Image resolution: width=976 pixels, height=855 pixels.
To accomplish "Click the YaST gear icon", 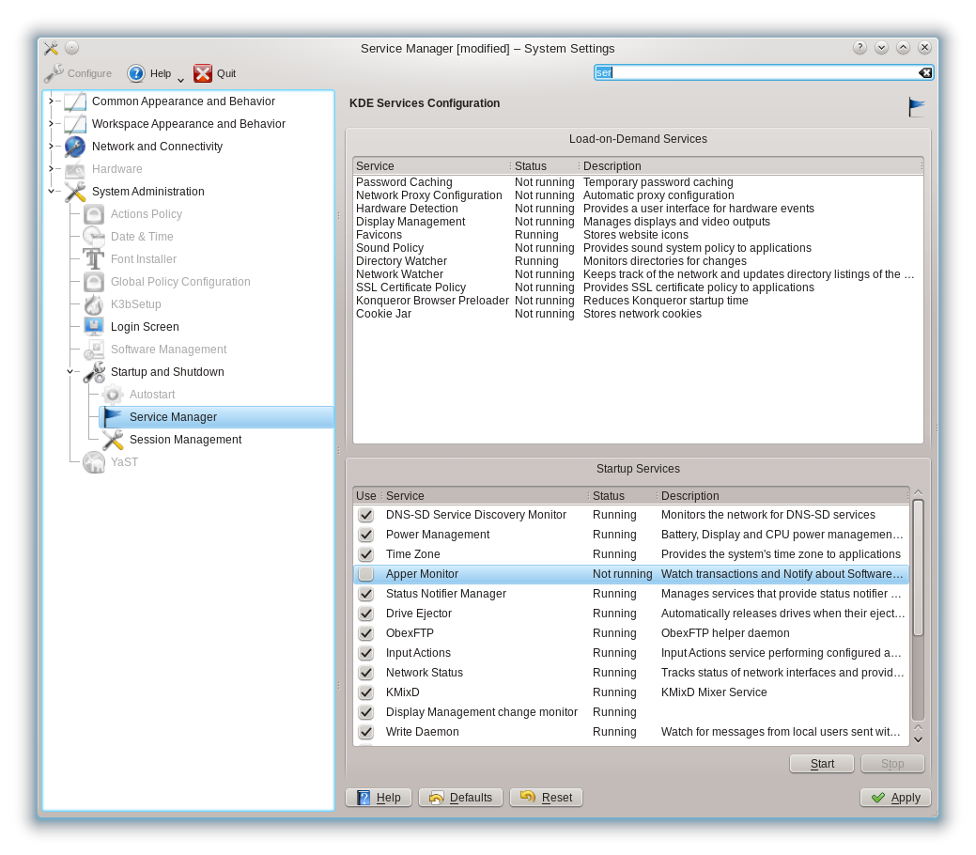I will tap(92, 462).
